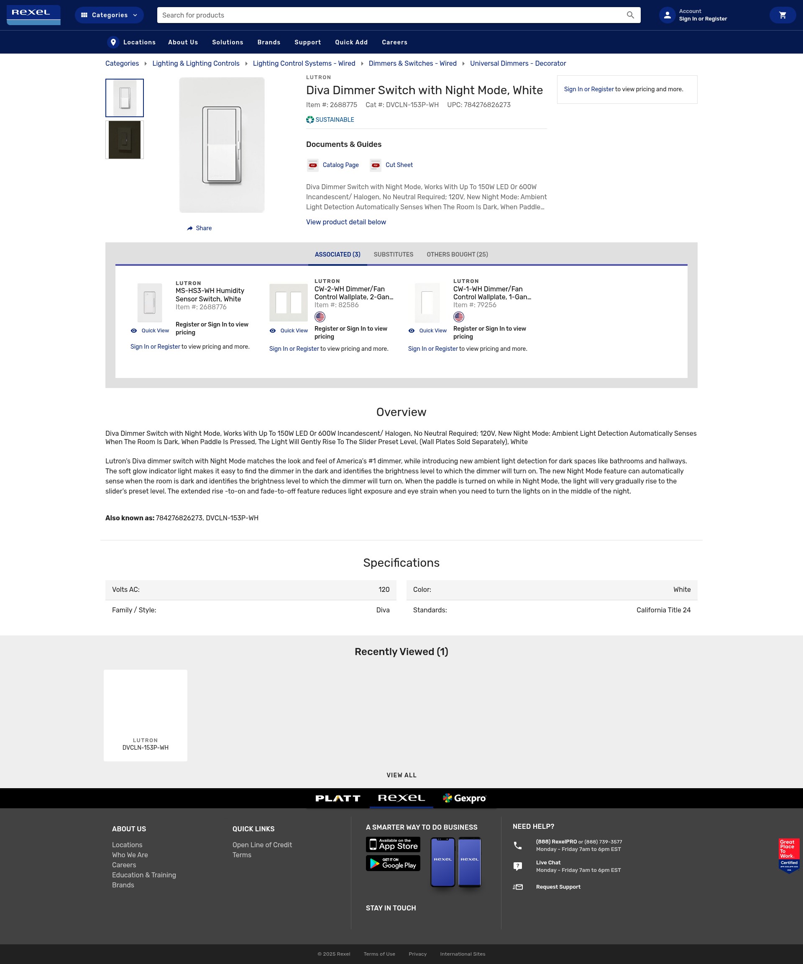Open MS-HS3-WH Humidity Sensor Switch product
The width and height of the screenshot is (803, 964).
pos(210,295)
